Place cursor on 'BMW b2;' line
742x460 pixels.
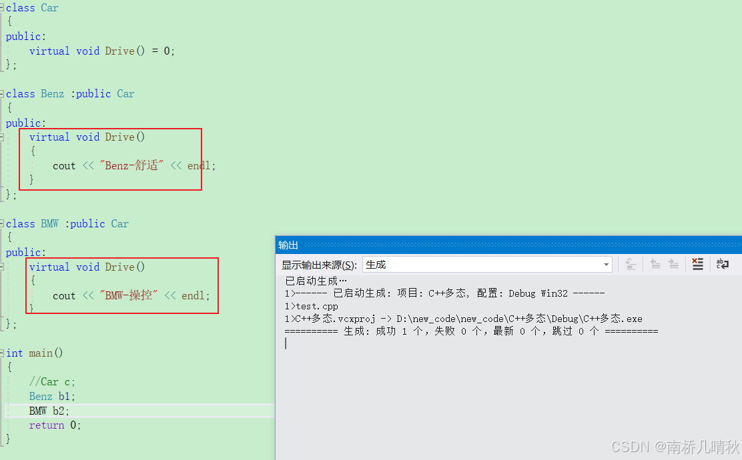[x=49, y=411]
